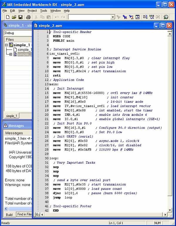
Task: Expand the simple_2 file tree node
Action: click(11, 54)
